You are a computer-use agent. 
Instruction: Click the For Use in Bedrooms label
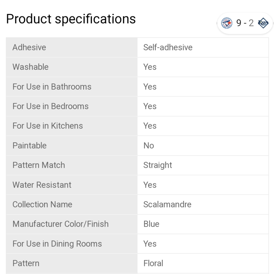coord(50,106)
